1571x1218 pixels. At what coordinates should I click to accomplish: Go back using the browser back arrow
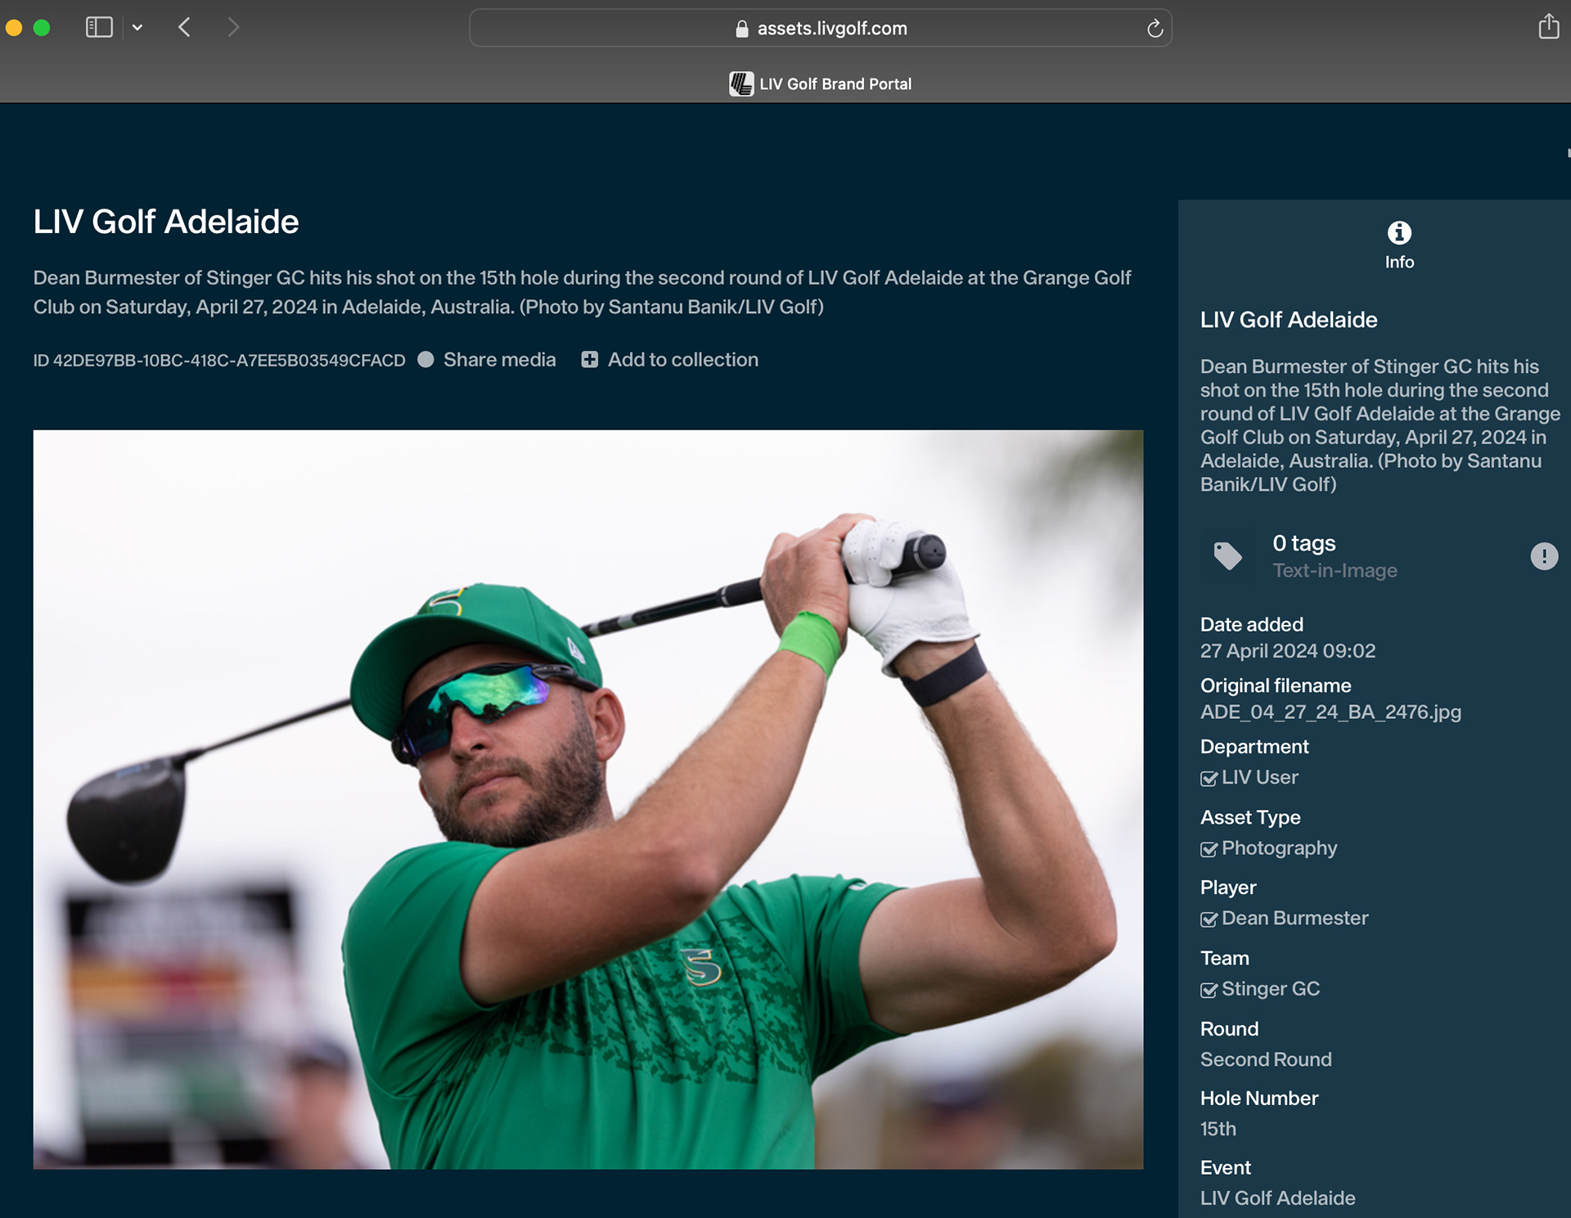click(x=185, y=28)
